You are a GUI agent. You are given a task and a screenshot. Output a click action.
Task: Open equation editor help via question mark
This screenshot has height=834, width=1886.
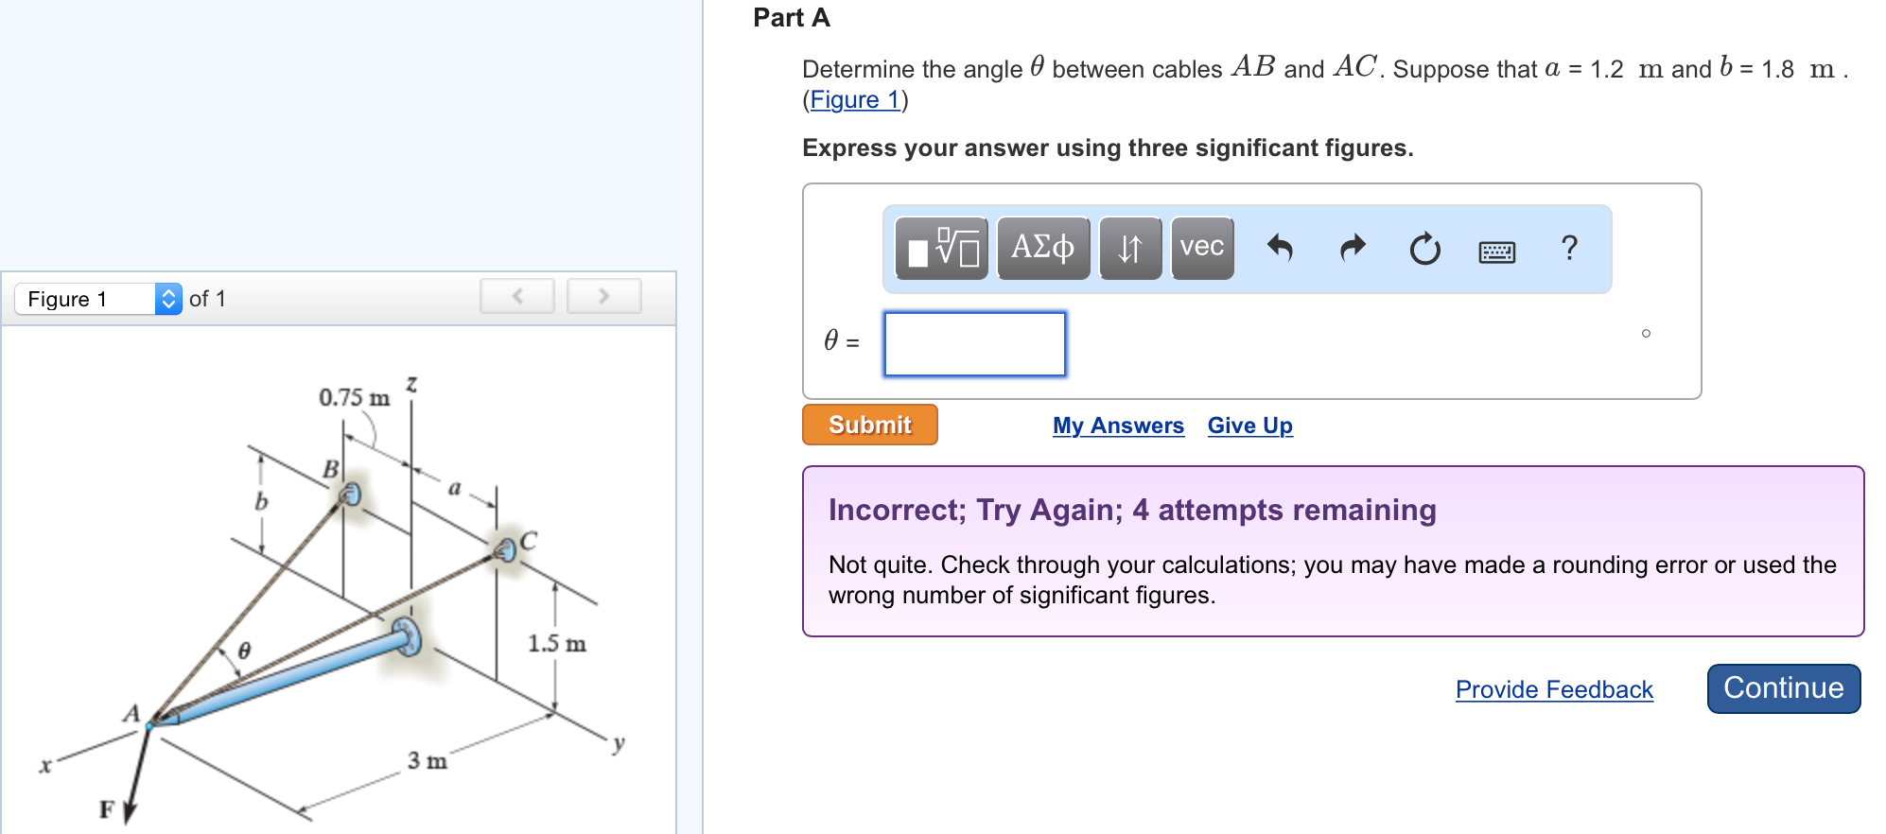point(1569,249)
